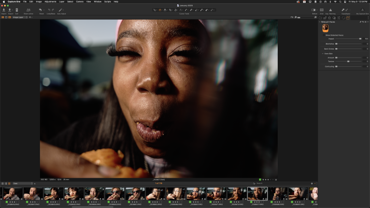Toggle the Exposure Warning triangle icon
The width and height of the screenshot is (370, 208).
331,10
